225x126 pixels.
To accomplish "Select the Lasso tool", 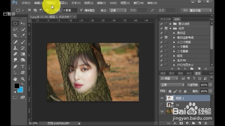I will pyautogui.click(x=15, y=29).
